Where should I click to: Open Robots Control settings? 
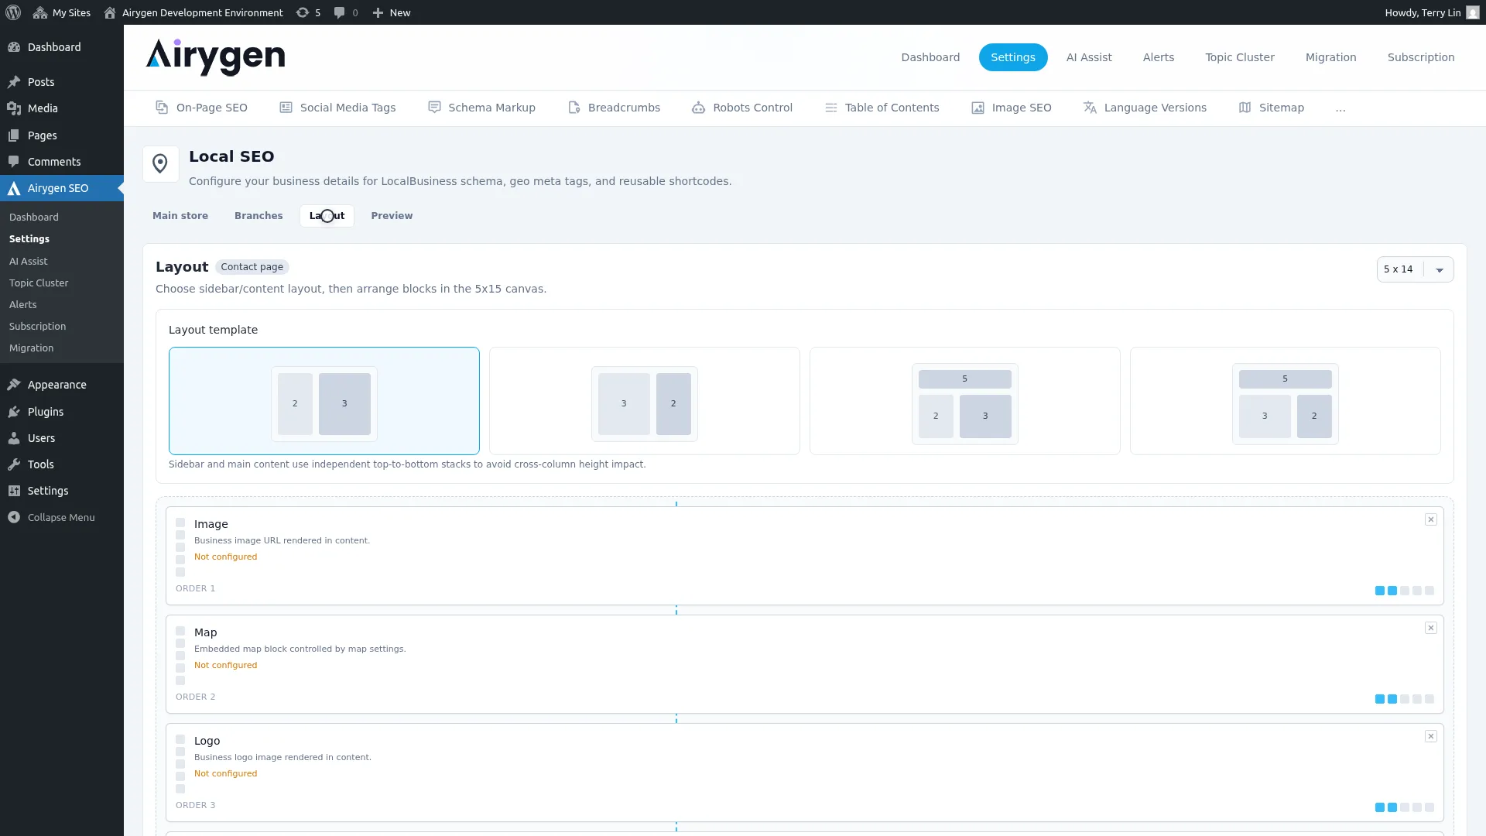click(x=742, y=108)
